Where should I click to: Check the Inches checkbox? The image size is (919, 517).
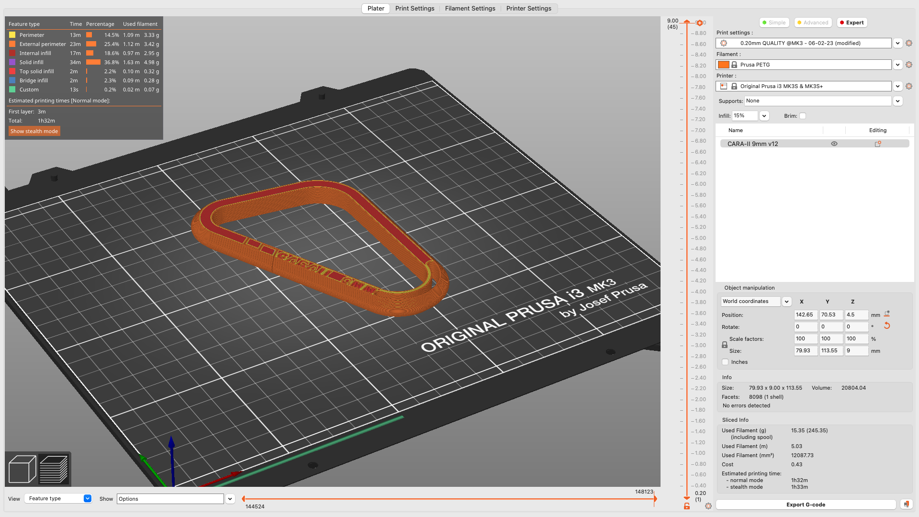(725, 362)
